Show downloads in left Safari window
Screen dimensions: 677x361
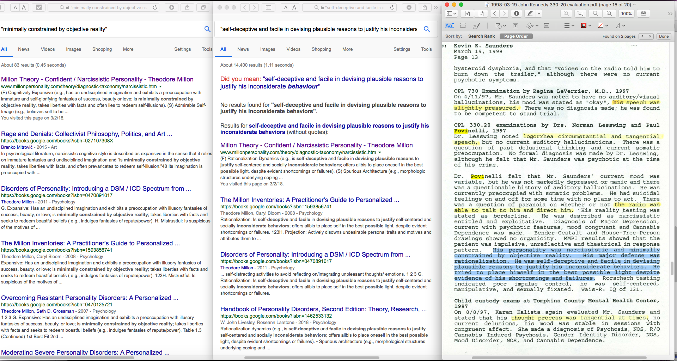coord(172,7)
